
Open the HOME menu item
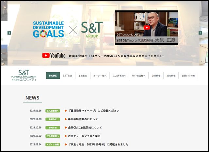pos(53,76)
